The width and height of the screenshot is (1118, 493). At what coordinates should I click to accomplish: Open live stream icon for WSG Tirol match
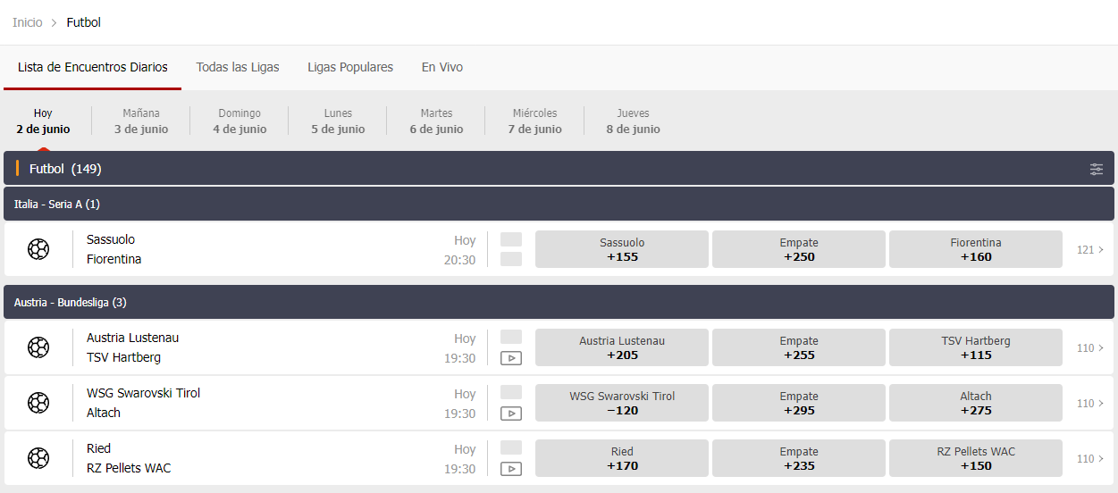click(511, 414)
